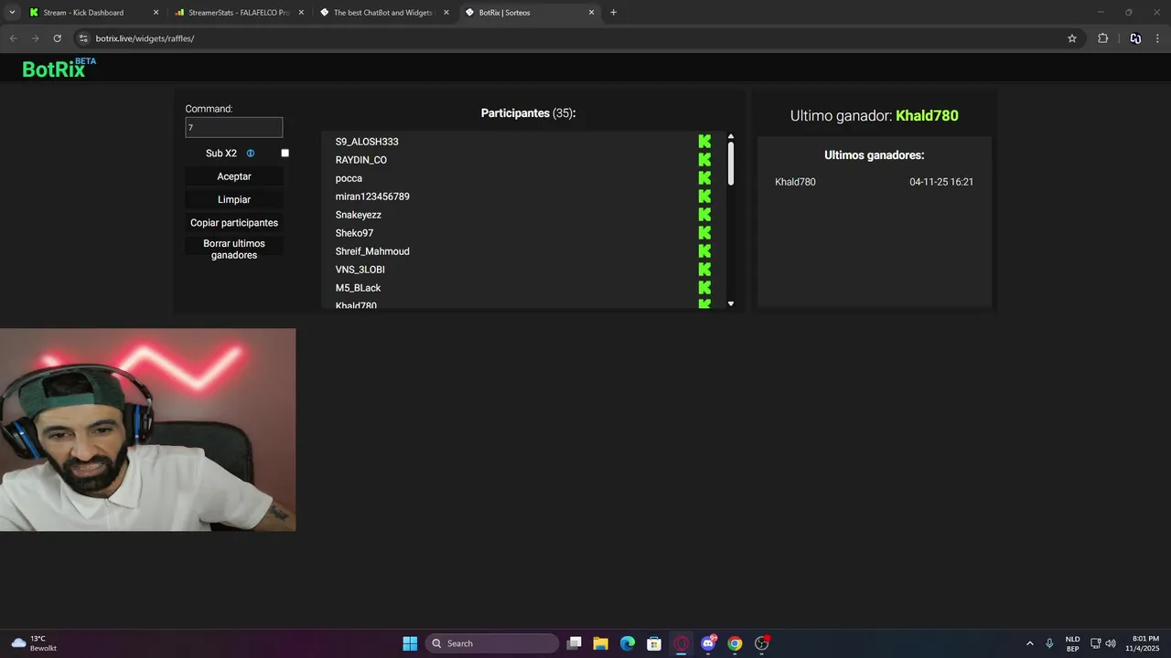Image resolution: width=1171 pixels, height=658 pixels.
Task: Open File Explorer from taskbar
Action: pyautogui.click(x=600, y=643)
